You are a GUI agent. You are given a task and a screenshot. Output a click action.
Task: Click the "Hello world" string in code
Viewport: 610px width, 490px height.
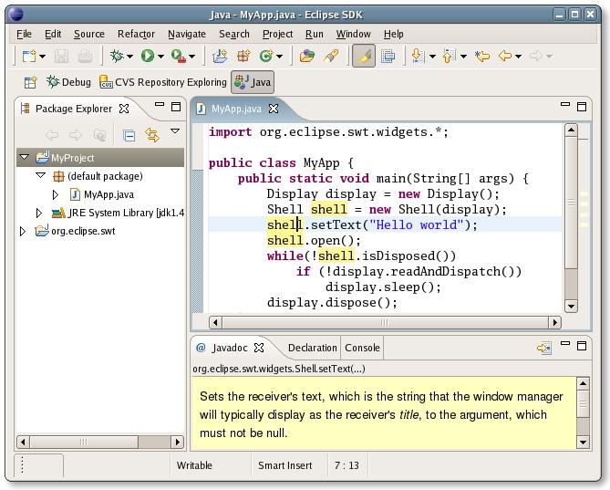point(417,224)
